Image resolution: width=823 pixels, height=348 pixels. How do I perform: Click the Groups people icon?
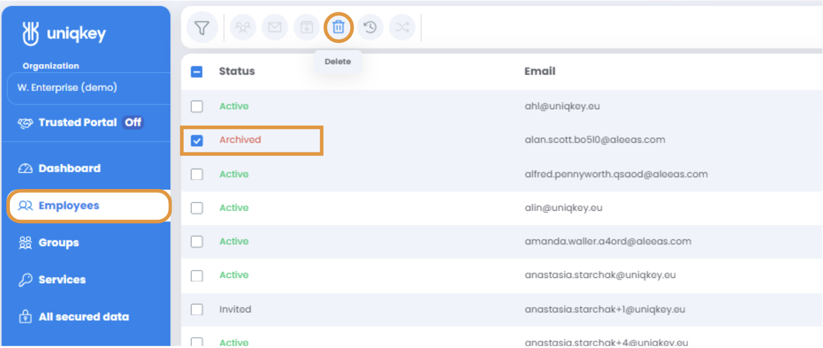[25, 243]
